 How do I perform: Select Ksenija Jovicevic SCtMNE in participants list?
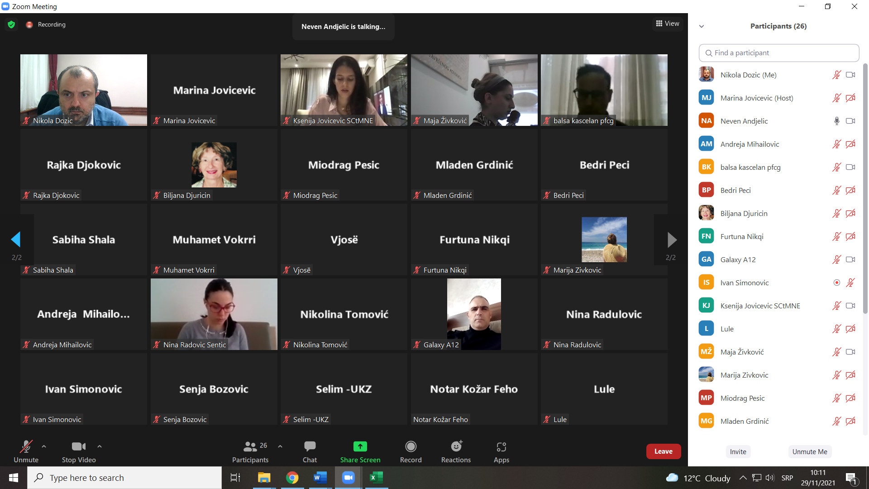coord(778,306)
